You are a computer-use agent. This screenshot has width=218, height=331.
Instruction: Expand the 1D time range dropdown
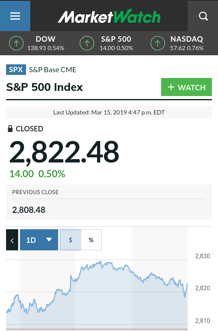click(x=39, y=240)
